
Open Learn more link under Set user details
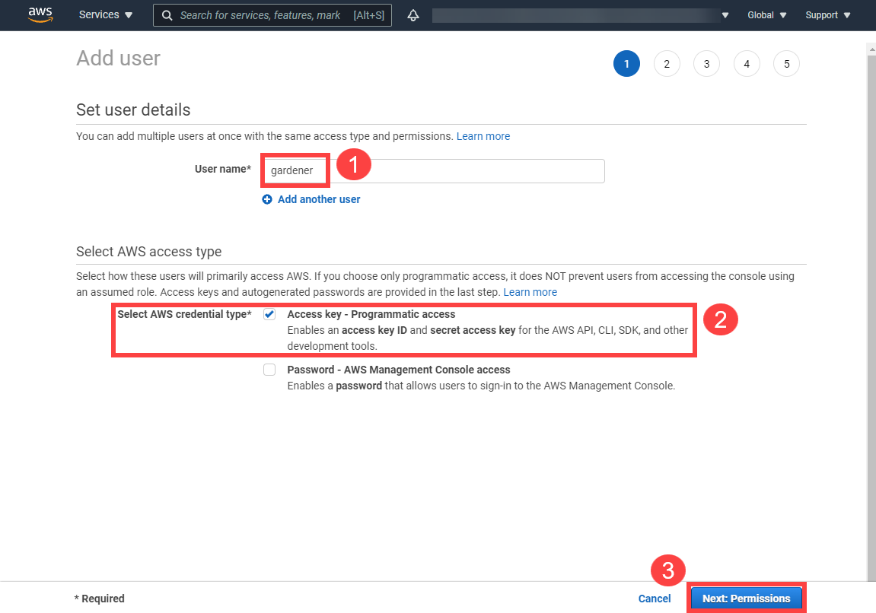tap(483, 136)
